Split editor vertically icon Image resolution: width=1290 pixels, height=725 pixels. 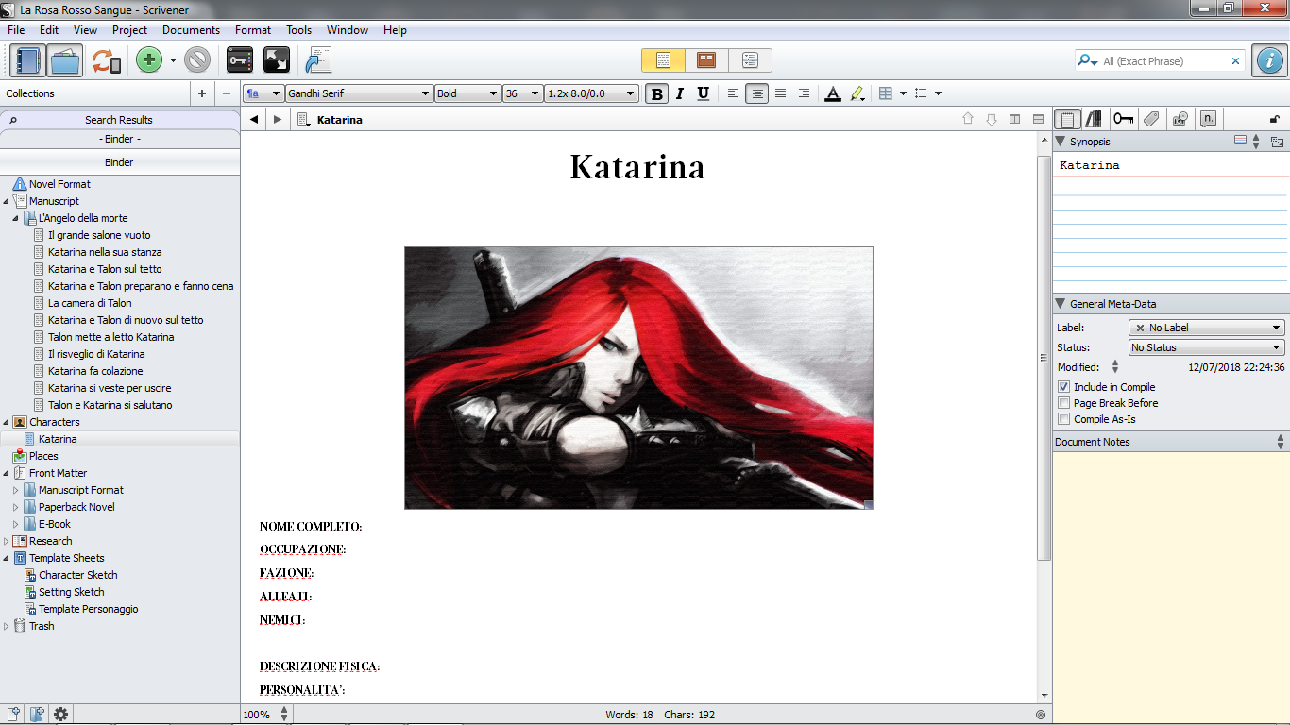click(x=1014, y=120)
